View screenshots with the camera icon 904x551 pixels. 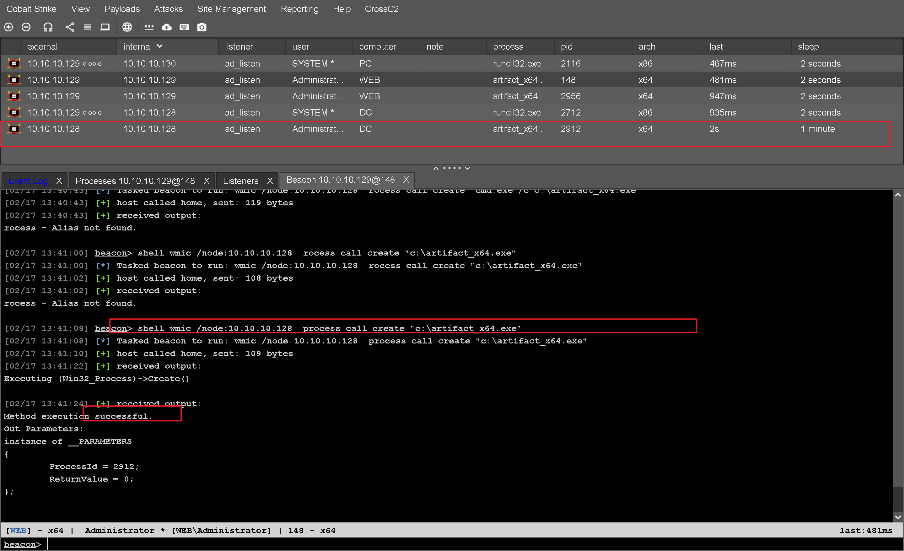click(202, 27)
